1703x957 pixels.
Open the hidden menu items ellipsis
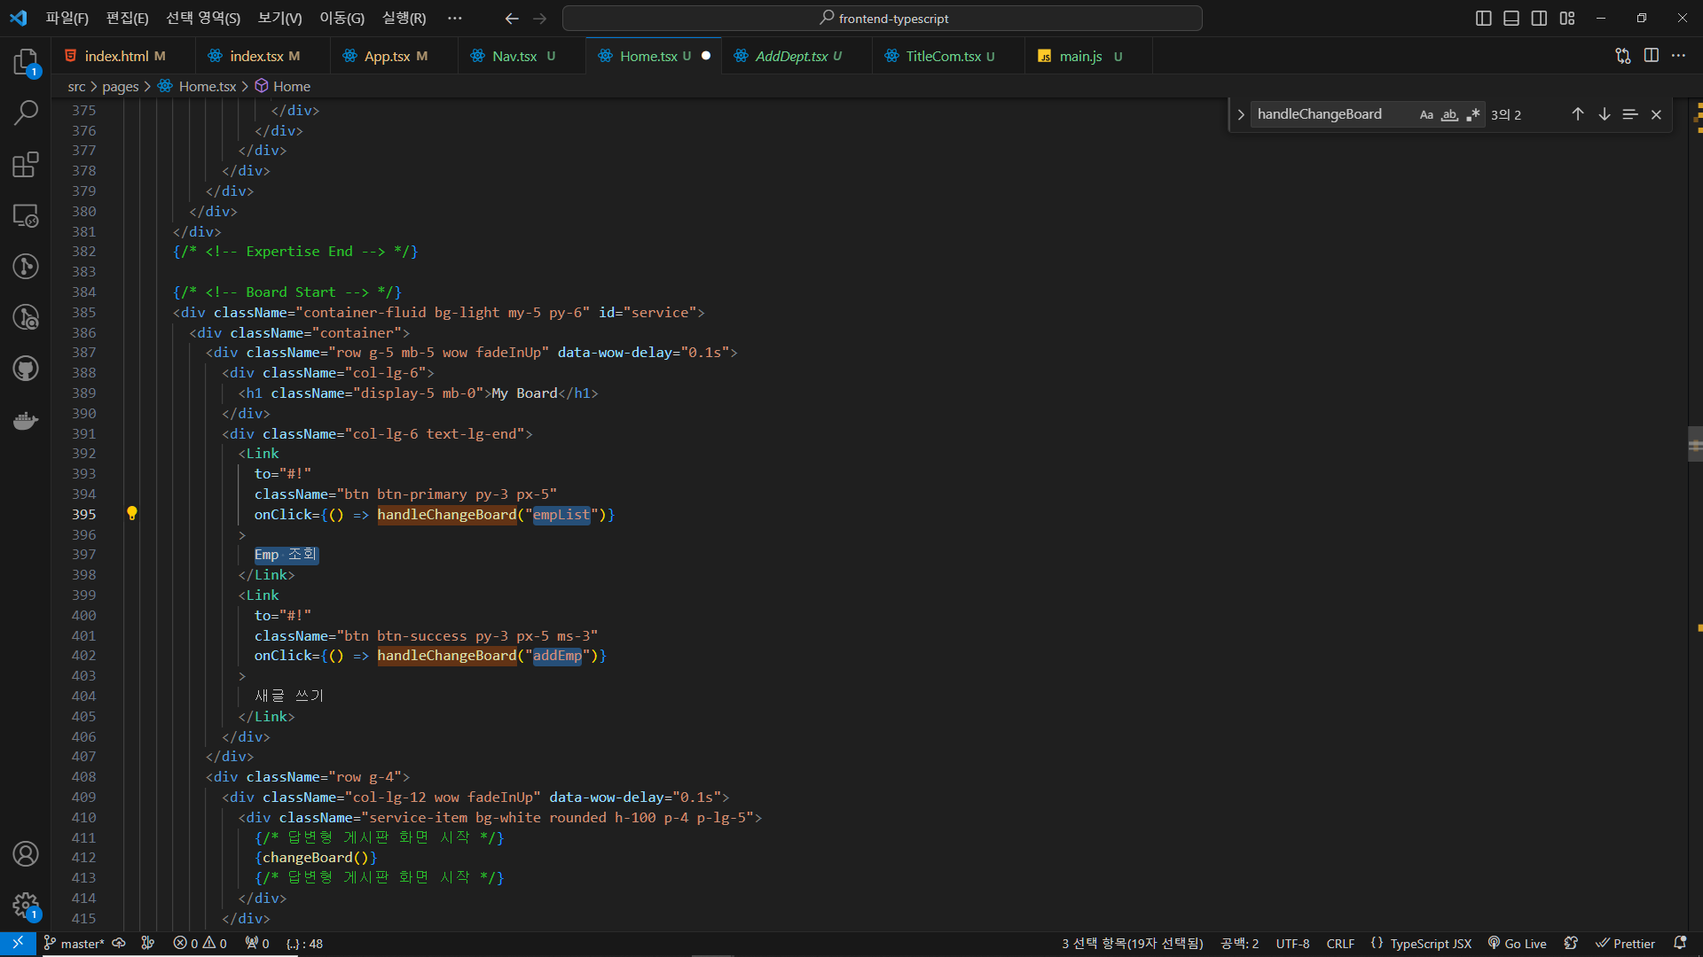[x=455, y=18]
